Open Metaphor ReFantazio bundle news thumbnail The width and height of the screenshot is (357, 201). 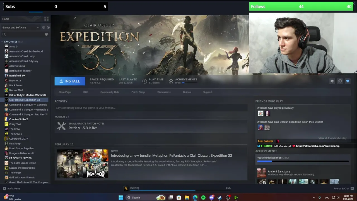83,164
